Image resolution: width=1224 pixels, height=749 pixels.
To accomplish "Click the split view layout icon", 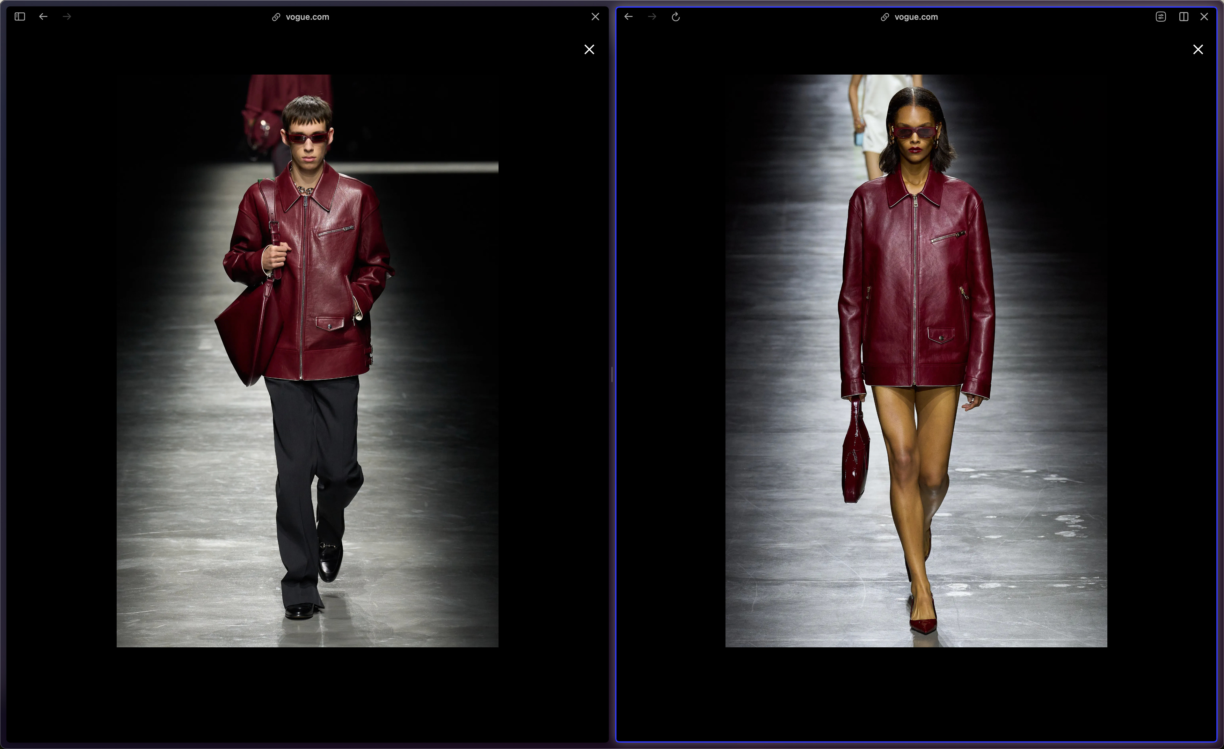I will click(1184, 17).
